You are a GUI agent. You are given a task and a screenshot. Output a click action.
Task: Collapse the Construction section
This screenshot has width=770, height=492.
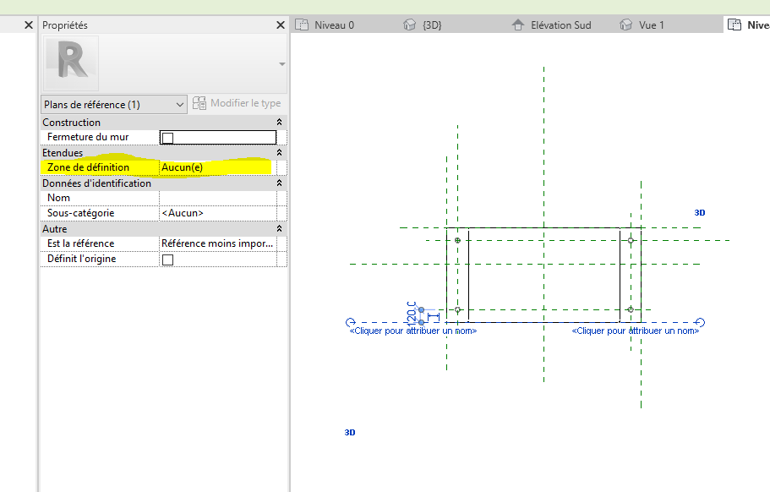tap(280, 123)
